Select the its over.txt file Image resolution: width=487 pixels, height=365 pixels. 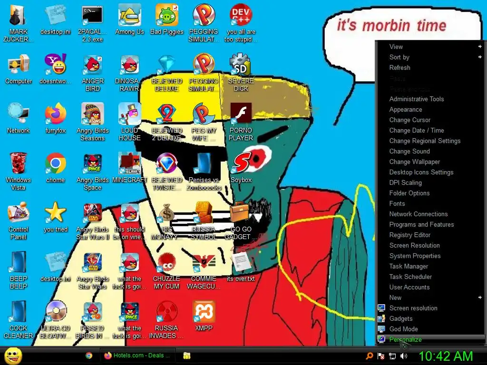coord(241,267)
